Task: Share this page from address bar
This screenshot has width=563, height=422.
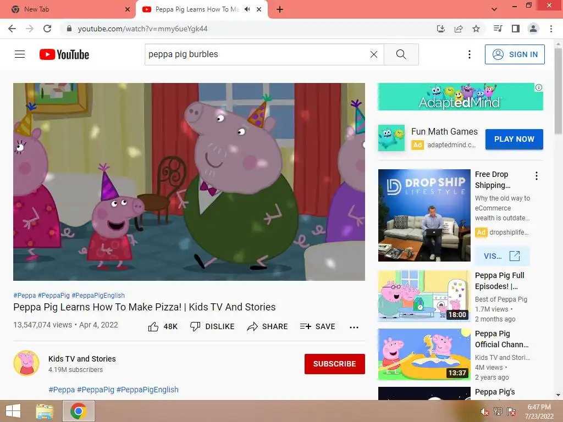Action: pyautogui.click(x=459, y=29)
